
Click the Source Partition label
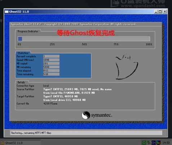26,89
